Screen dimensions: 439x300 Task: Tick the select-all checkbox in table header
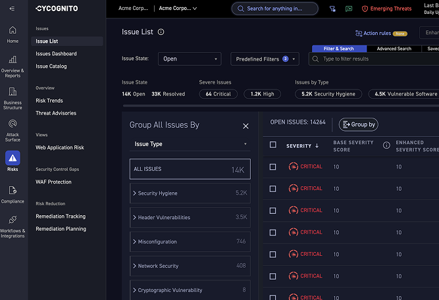pyautogui.click(x=273, y=145)
